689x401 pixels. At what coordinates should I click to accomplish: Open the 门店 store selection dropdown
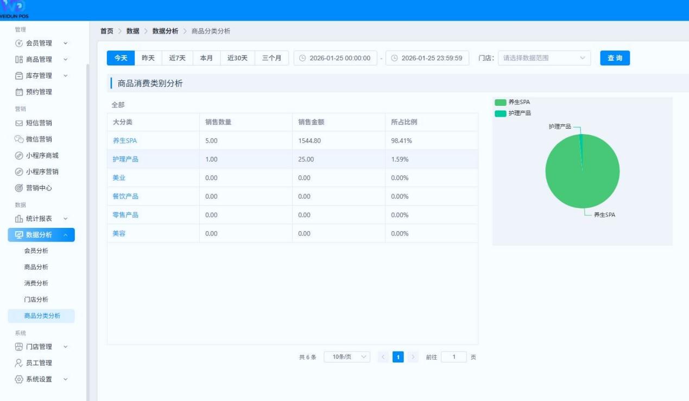[544, 58]
